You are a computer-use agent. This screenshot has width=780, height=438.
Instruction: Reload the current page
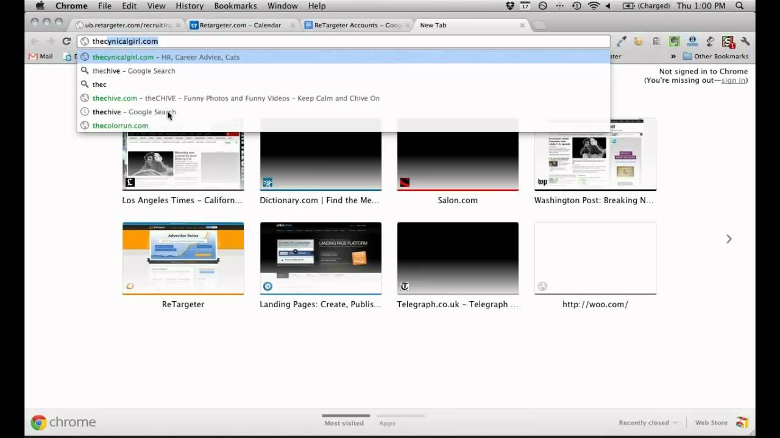click(66, 41)
